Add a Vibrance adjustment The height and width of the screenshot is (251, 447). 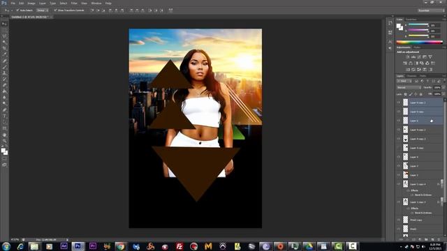click(x=430, y=57)
